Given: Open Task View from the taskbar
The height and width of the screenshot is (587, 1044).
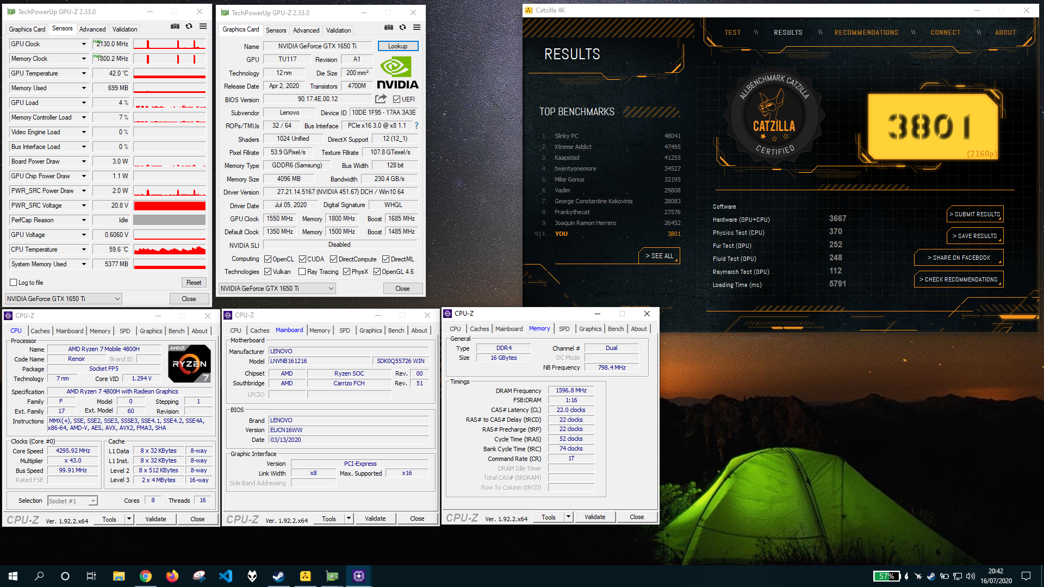Looking at the screenshot, I should point(91,576).
